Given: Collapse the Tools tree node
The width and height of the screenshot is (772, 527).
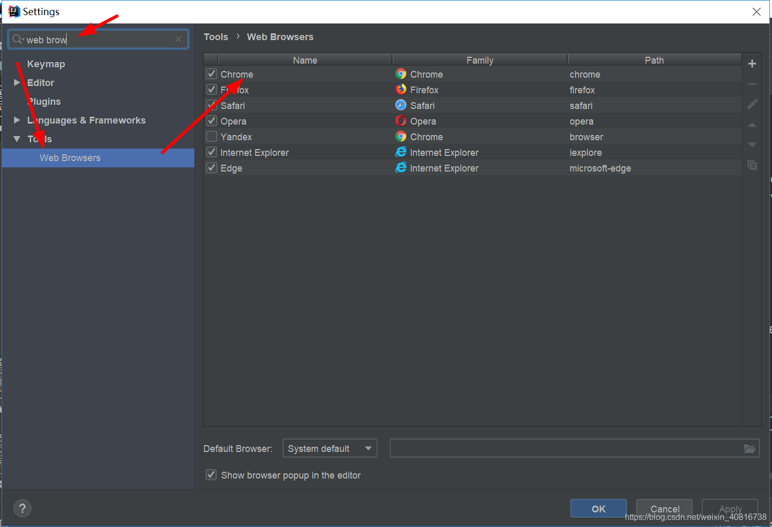Looking at the screenshot, I should tap(17, 139).
